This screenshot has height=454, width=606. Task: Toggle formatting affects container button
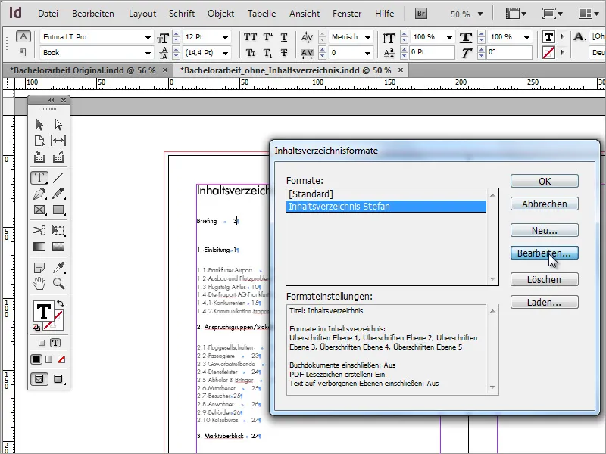(x=42, y=343)
